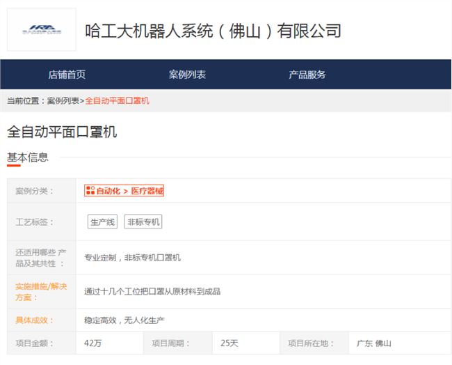Click text 通过十几个工位把口罩从原材料到成品

point(152,291)
